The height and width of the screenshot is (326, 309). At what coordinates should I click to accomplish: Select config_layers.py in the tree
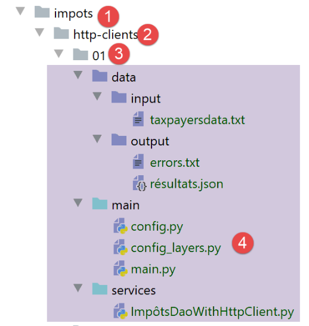(x=176, y=248)
